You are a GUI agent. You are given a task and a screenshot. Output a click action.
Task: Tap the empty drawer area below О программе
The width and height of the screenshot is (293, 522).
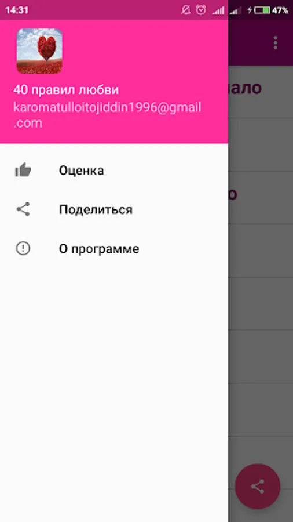coord(114,393)
